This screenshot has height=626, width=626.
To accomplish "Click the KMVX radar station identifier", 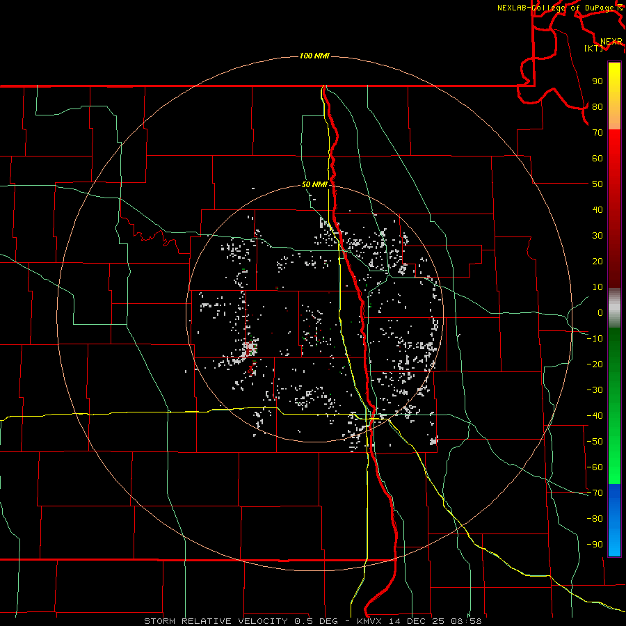I will point(371,621).
